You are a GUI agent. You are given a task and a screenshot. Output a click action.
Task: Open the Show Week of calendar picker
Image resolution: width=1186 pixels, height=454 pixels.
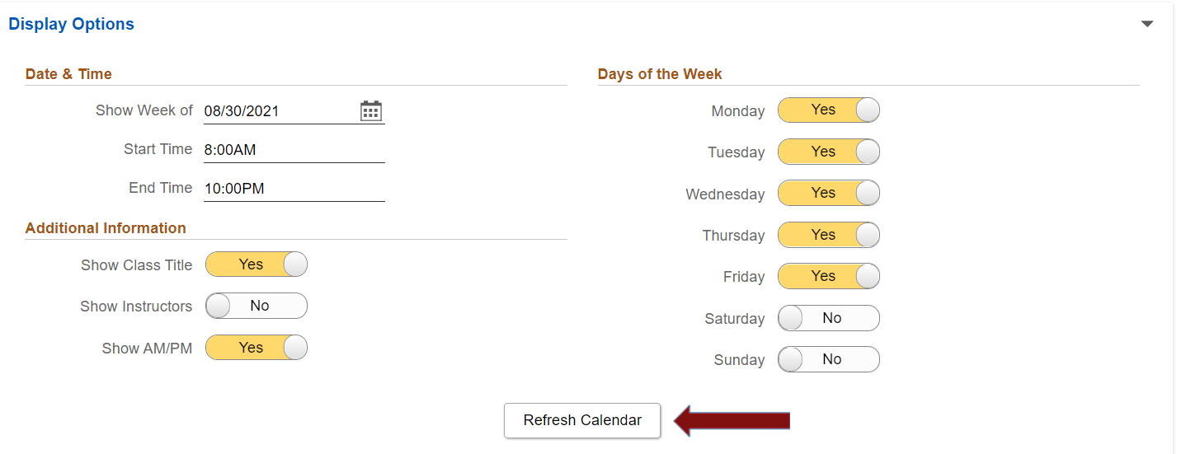coord(371,111)
